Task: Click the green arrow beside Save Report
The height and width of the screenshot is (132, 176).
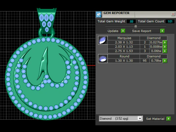Action: [x=162, y=31]
